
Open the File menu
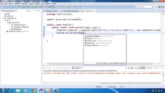2,4
